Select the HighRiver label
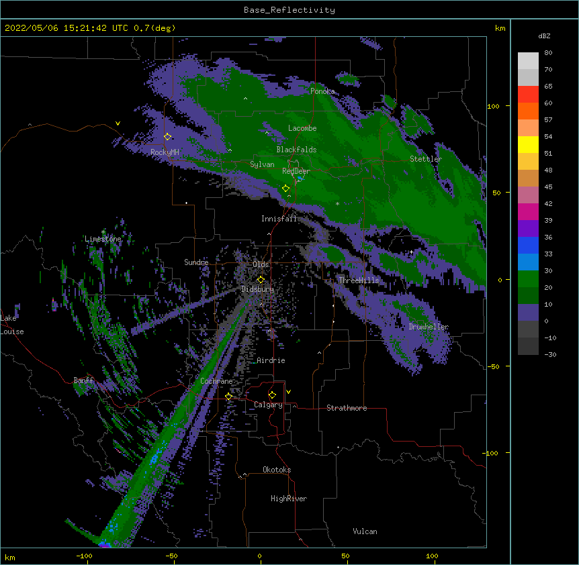 [289, 499]
